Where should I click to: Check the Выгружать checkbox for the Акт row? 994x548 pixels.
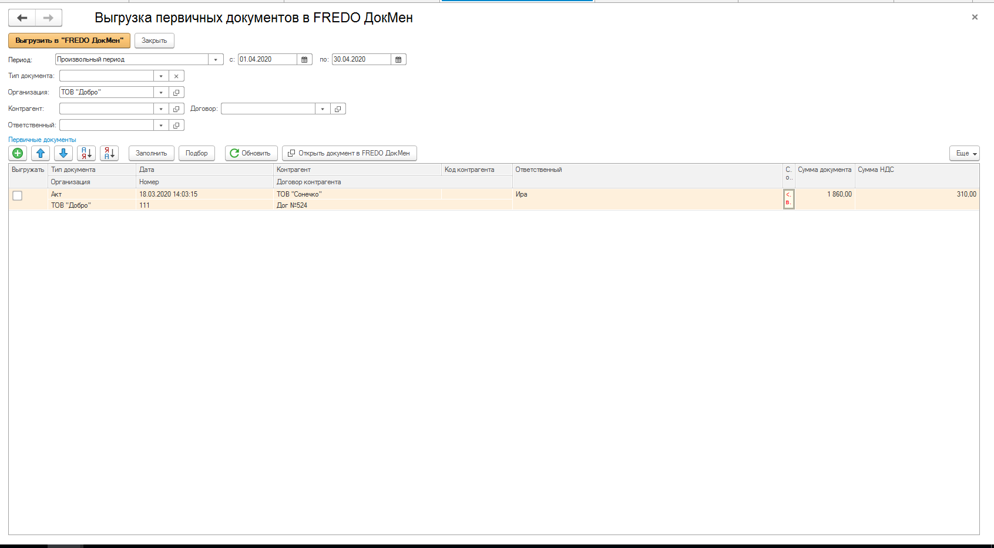click(x=17, y=196)
